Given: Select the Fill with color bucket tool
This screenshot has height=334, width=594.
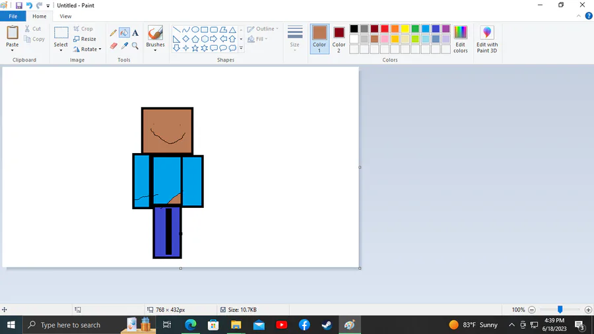Looking at the screenshot, I should pyautogui.click(x=124, y=33).
